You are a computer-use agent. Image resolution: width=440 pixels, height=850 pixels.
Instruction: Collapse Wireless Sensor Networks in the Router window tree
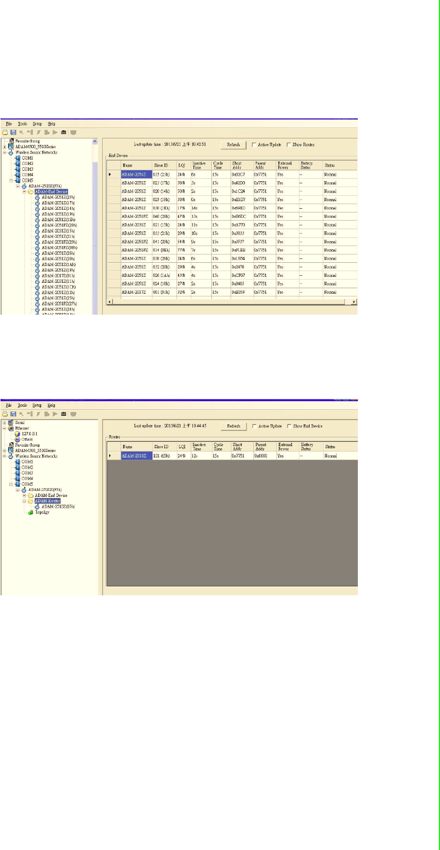pyautogui.click(x=4, y=456)
